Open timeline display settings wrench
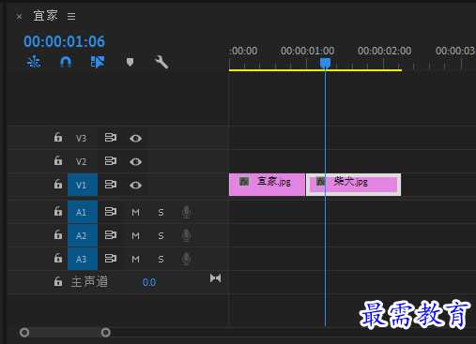Viewport: 476px width, 344px height. (161, 62)
